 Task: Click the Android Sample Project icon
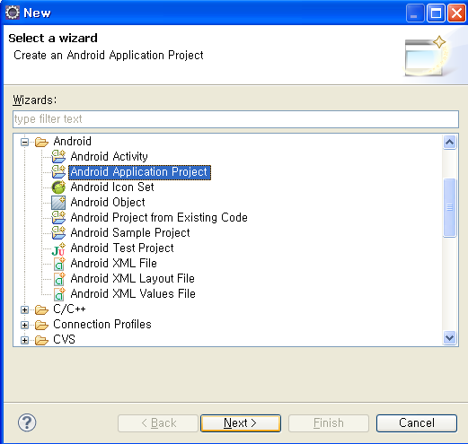(58, 232)
